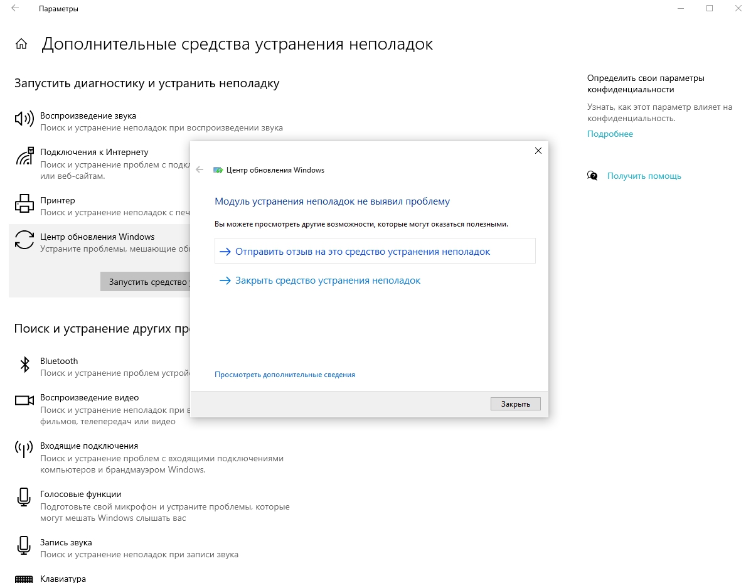Screen dimensions: 746x583
Task: Click the Printer icon
Action: point(24,203)
